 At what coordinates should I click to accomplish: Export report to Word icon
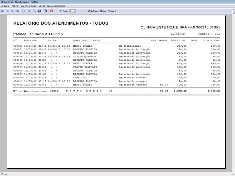39,11
